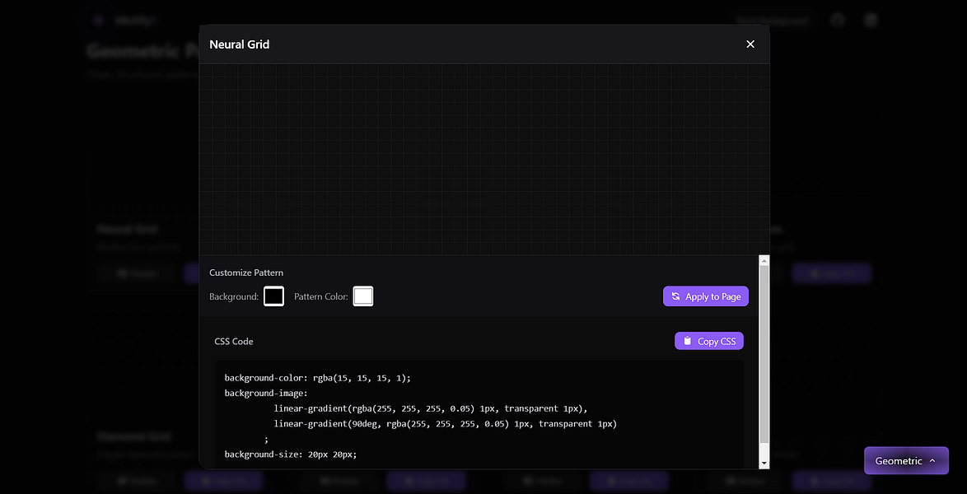The width and height of the screenshot is (967, 494).
Task: Click the refresh icon on Apply to Page
Action: click(675, 296)
